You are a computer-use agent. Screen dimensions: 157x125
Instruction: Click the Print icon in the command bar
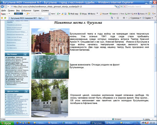click(x=124, y=18)
